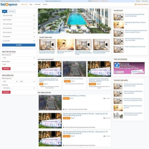Open the TRANG CHỦ navigation item

pyautogui.click(x=24, y=5)
